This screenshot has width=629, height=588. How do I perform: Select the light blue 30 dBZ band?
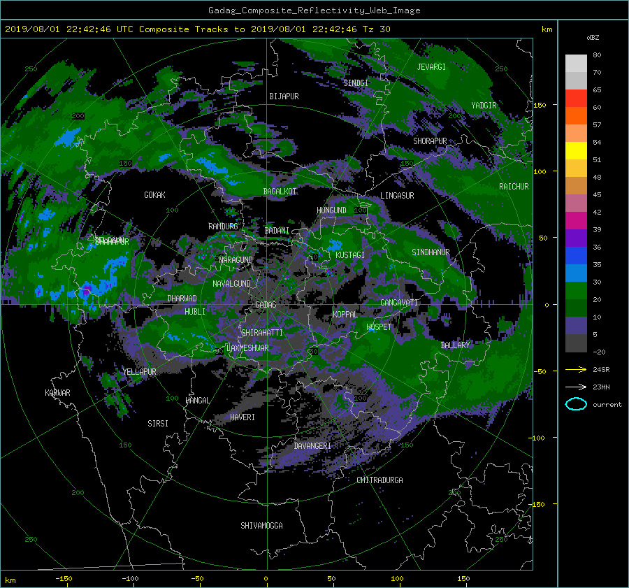click(x=576, y=273)
